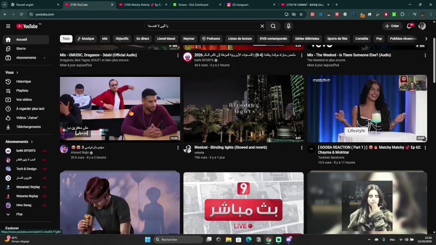Open options for beIN SPORTS highlights video
This screenshot has height=245, width=436.
pyautogui.click(x=301, y=55)
